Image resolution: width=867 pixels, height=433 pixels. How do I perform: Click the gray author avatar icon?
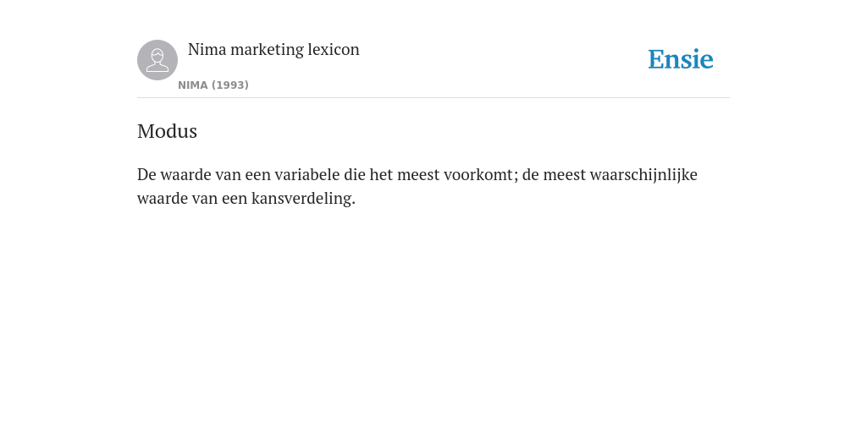[x=157, y=60]
